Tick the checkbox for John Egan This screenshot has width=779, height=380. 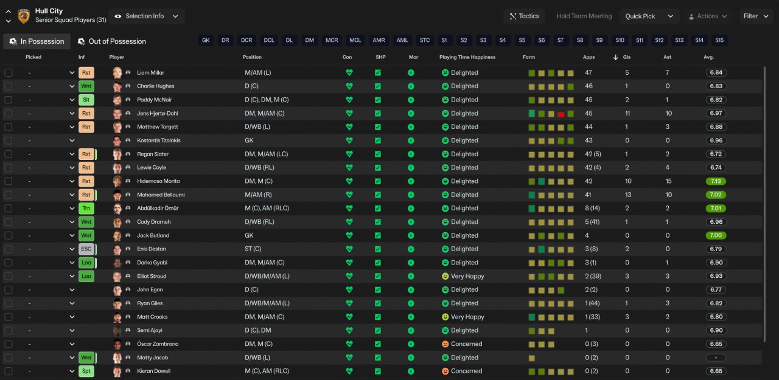(x=9, y=289)
